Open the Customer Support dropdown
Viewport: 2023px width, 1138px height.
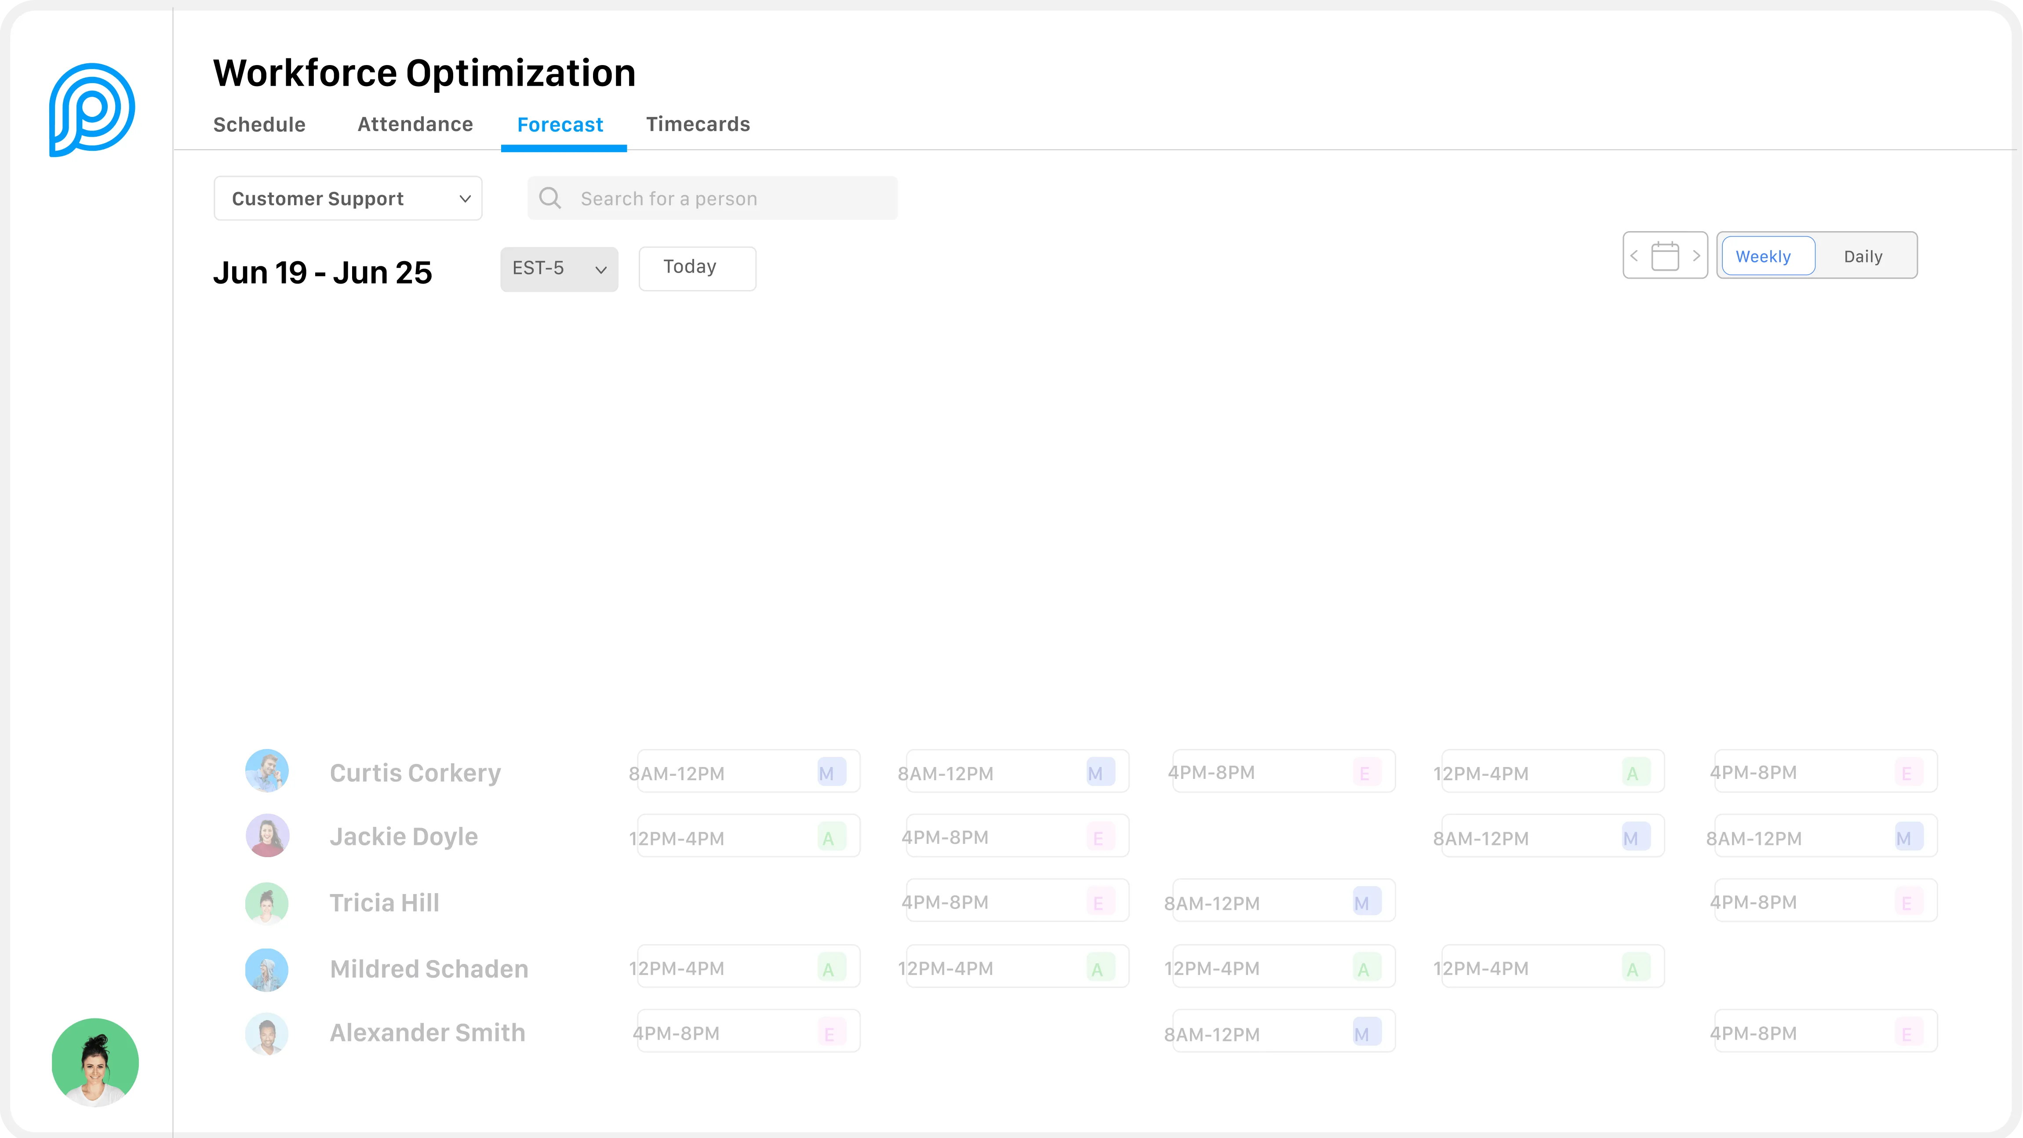pyautogui.click(x=348, y=198)
